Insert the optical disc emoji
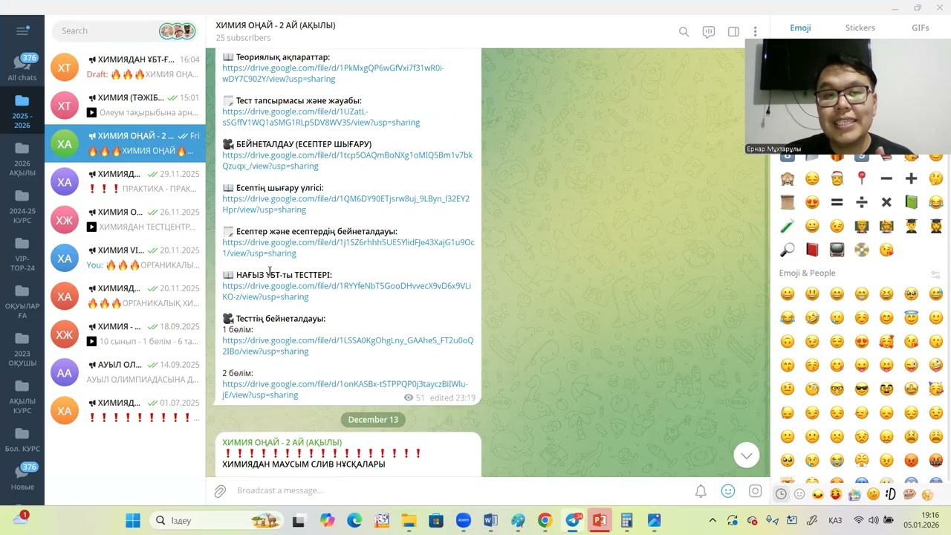The width and height of the screenshot is (951, 535). tap(862, 250)
